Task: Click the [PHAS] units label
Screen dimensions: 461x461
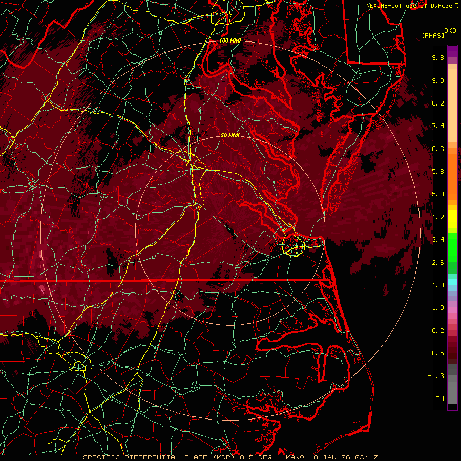Action: [x=433, y=35]
